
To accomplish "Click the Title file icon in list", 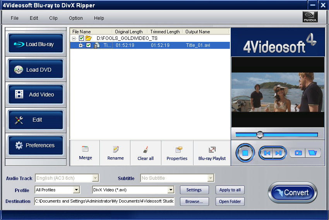I will click(x=96, y=45).
